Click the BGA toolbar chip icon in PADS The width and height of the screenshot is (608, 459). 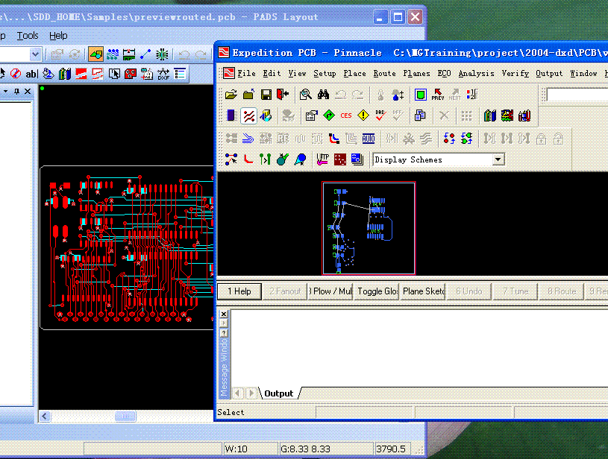[x=162, y=54]
